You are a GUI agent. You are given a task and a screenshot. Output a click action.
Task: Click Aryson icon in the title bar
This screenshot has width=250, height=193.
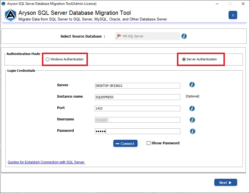[x=3, y=4]
